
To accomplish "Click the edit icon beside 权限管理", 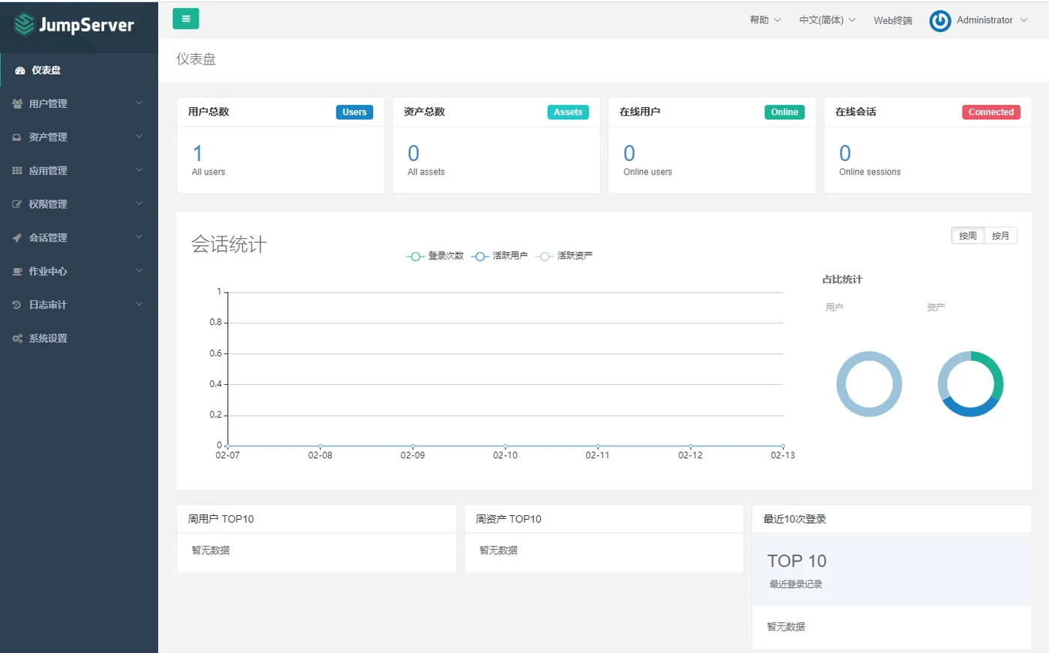I will pos(17,204).
